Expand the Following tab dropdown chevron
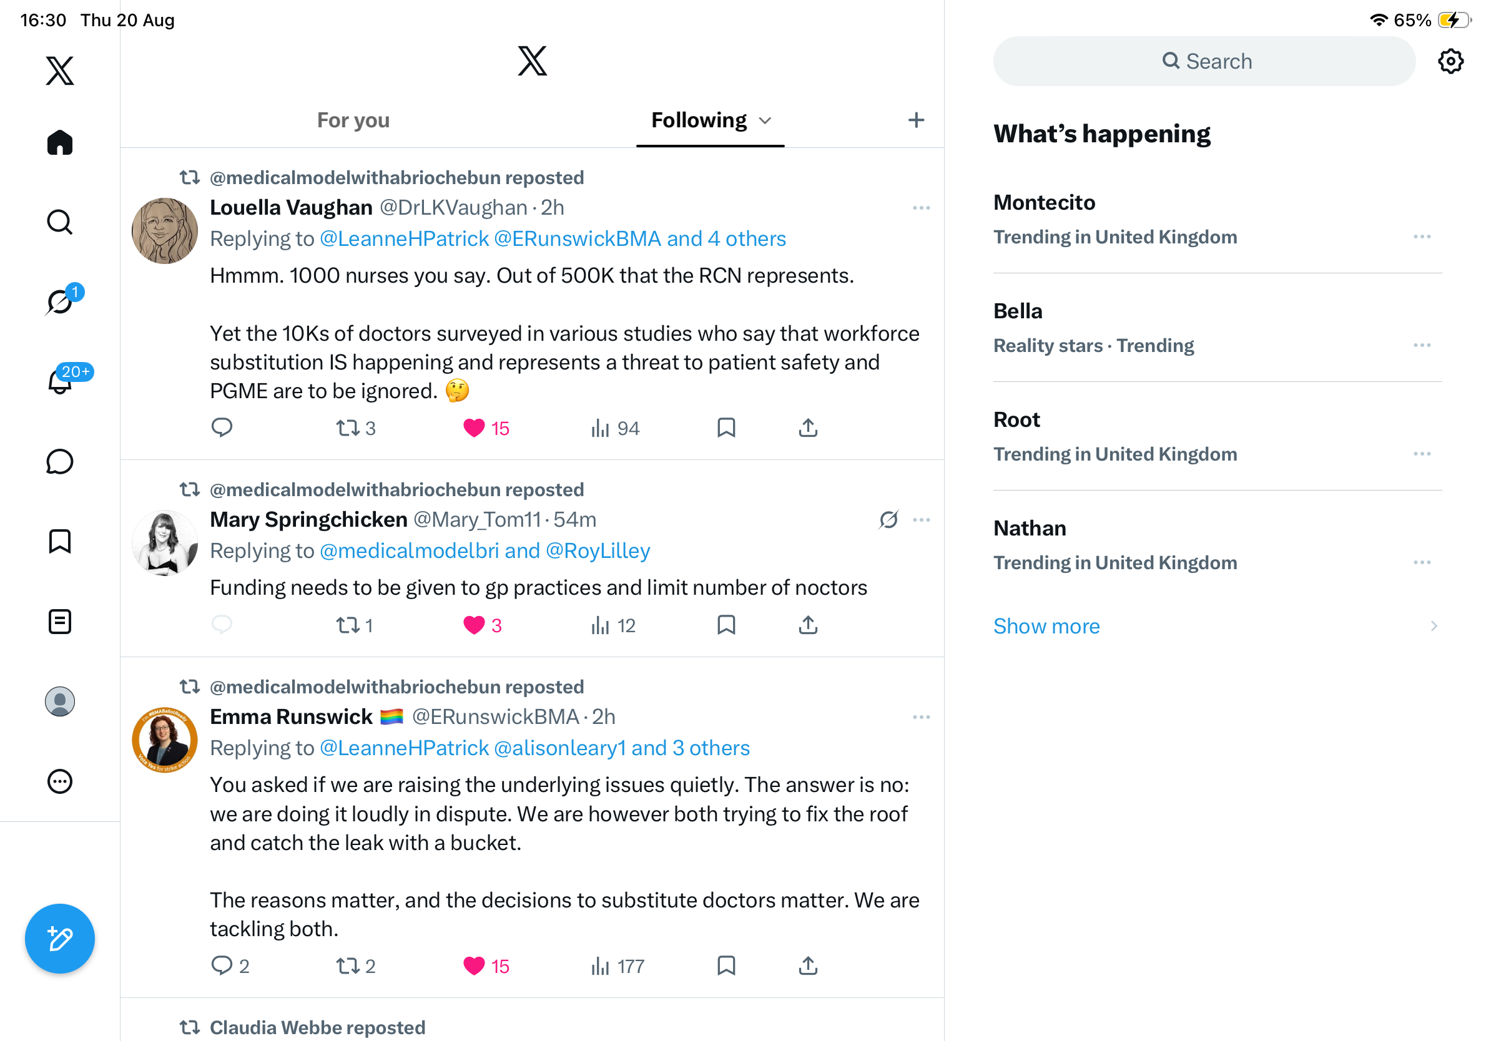Viewport: 1491px width, 1041px height. click(765, 120)
